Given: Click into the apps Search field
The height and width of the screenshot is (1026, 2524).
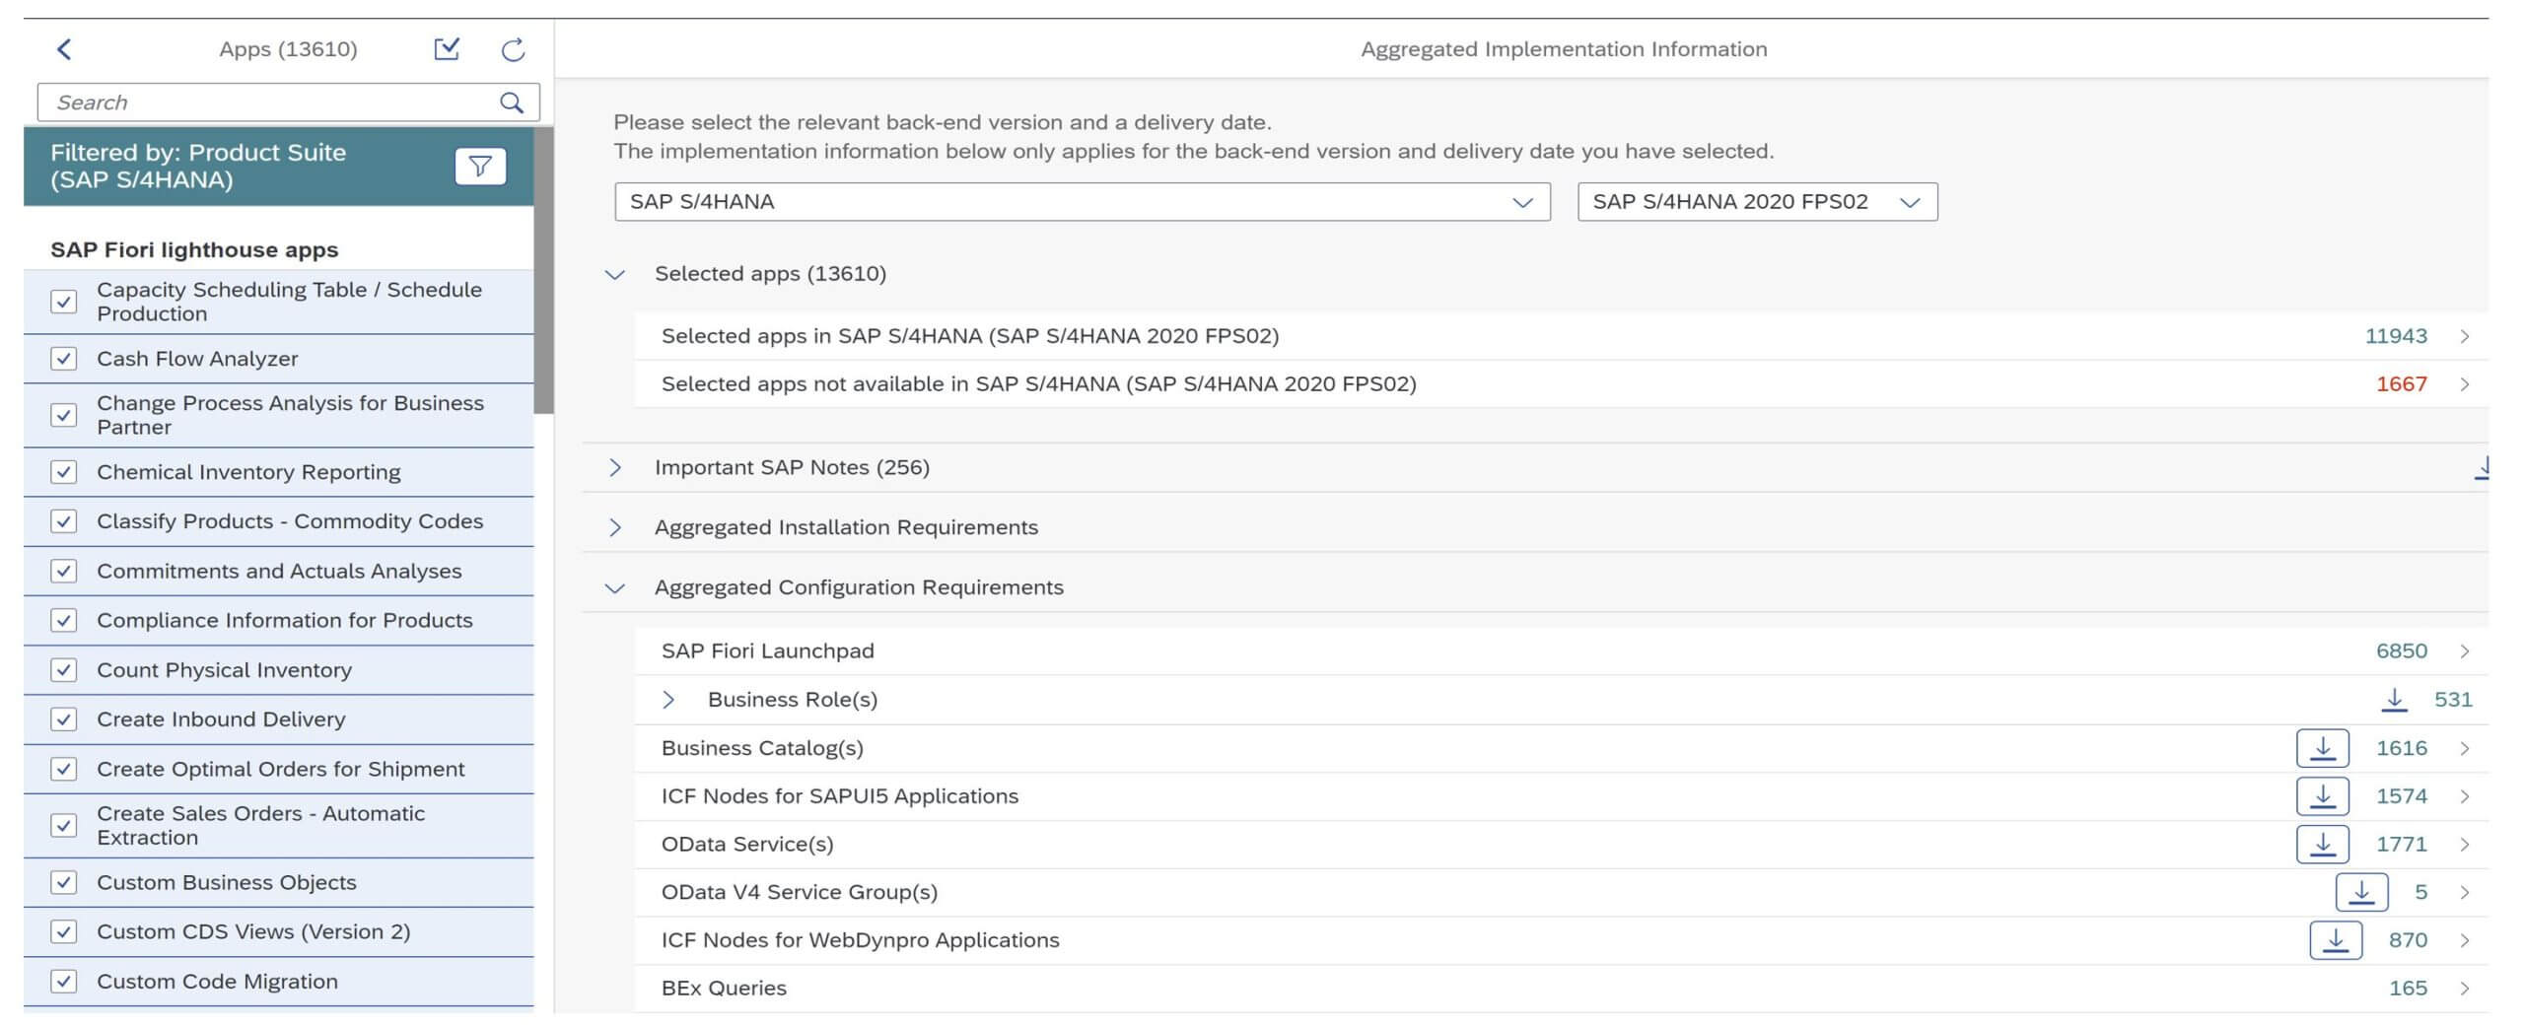Looking at the screenshot, I should [x=271, y=103].
